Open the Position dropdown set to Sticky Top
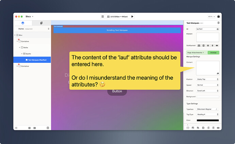 pyautogui.click(x=208, y=79)
